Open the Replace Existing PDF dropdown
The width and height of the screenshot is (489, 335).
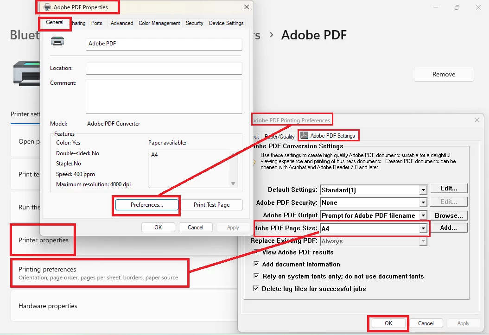tap(423, 241)
